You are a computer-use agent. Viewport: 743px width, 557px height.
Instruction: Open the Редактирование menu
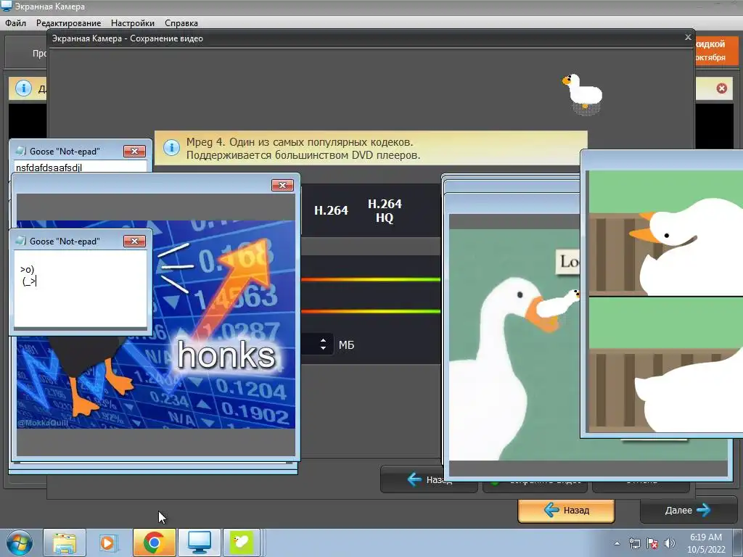click(68, 22)
